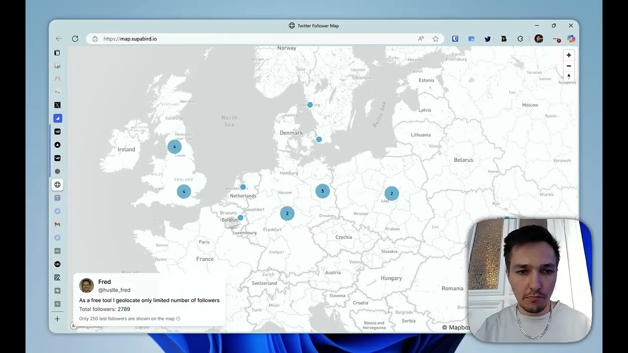The height and width of the screenshot is (353, 628).
Task: Open browser extensions puzzle menu
Action: (520, 38)
